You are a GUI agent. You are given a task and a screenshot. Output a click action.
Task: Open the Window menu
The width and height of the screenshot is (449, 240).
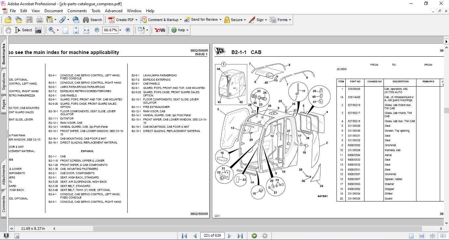(134, 11)
